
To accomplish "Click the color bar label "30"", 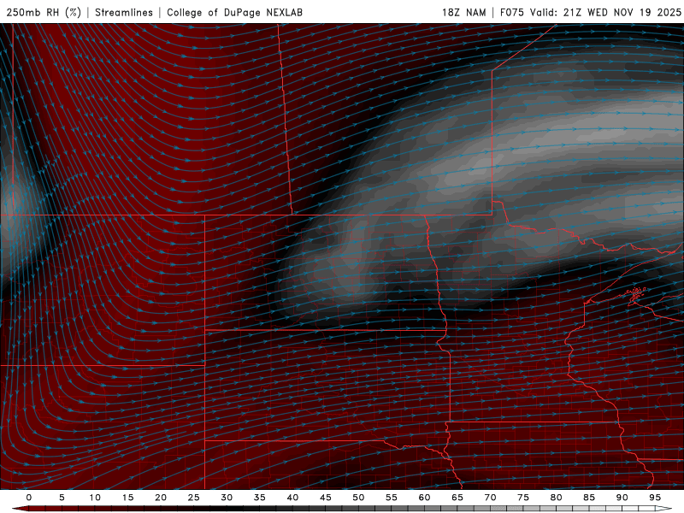I will pyautogui.click(x=227, y=498).
